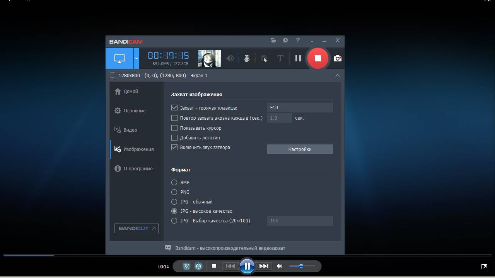495x278 pixels.
Task: Click the speech bubble icon in the footer
Action: (x=168, y=248)
